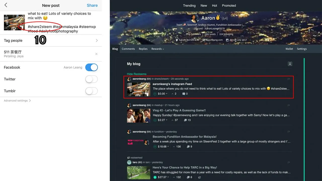Expand the $27.57 payout dropdown
This screenshot has height=181, width=322.
click(x=163, y=177)
